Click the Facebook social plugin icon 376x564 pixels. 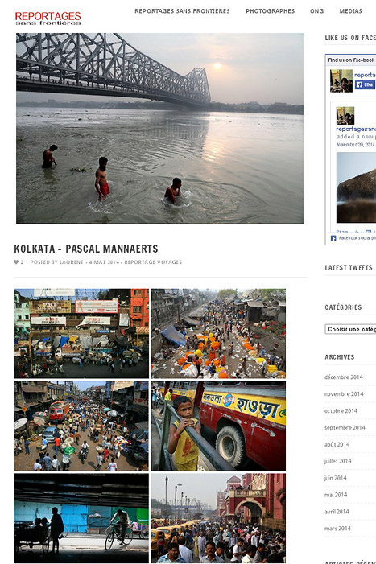click(333, 238)
